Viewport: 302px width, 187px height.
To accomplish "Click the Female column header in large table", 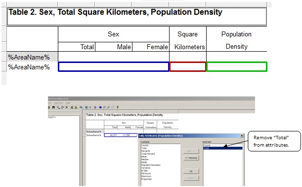I will pyautogui.click(x=151, y=47).
